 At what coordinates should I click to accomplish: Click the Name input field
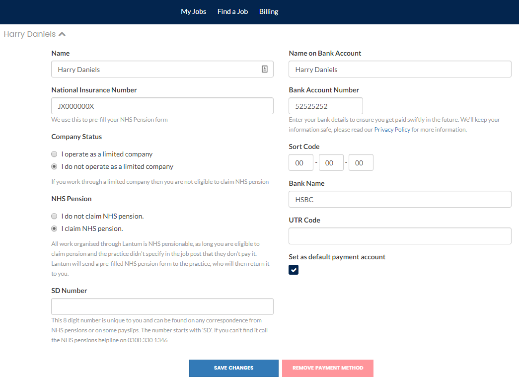tap(162, 69)
